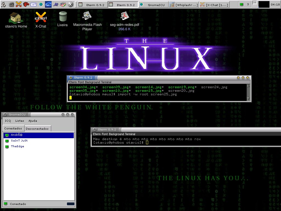Image resolution: width=281 pixels, height=211 pixels.
Task: Click the status icon beside TheEdge
Action: pos(7,147)
